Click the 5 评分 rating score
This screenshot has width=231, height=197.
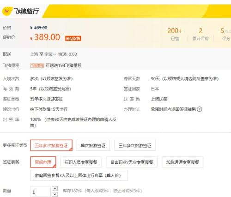pos(225,34)
